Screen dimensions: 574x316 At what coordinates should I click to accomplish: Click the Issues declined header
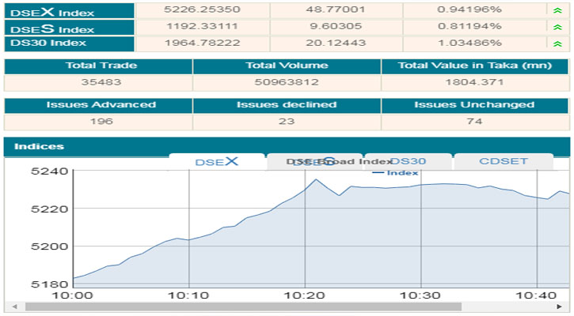coord(287,105)
